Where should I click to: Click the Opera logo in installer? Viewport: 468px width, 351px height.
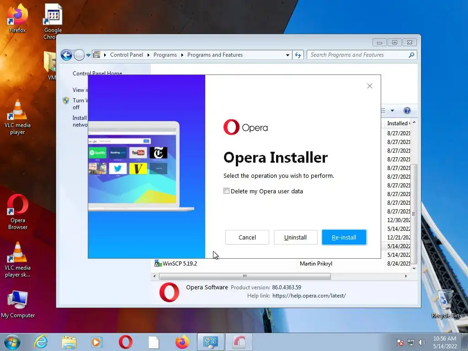tap(245, 128)
